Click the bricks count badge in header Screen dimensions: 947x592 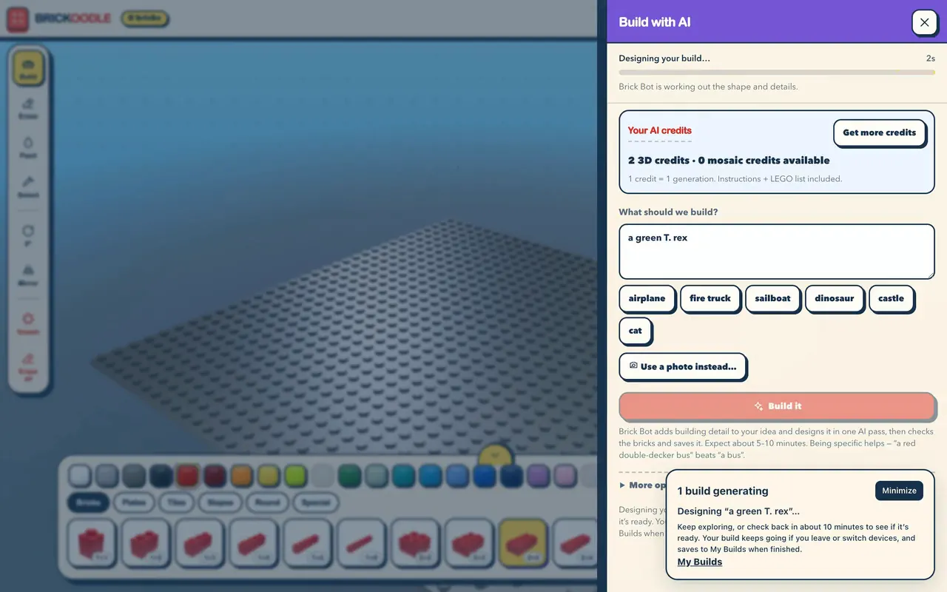click(144, 18)
